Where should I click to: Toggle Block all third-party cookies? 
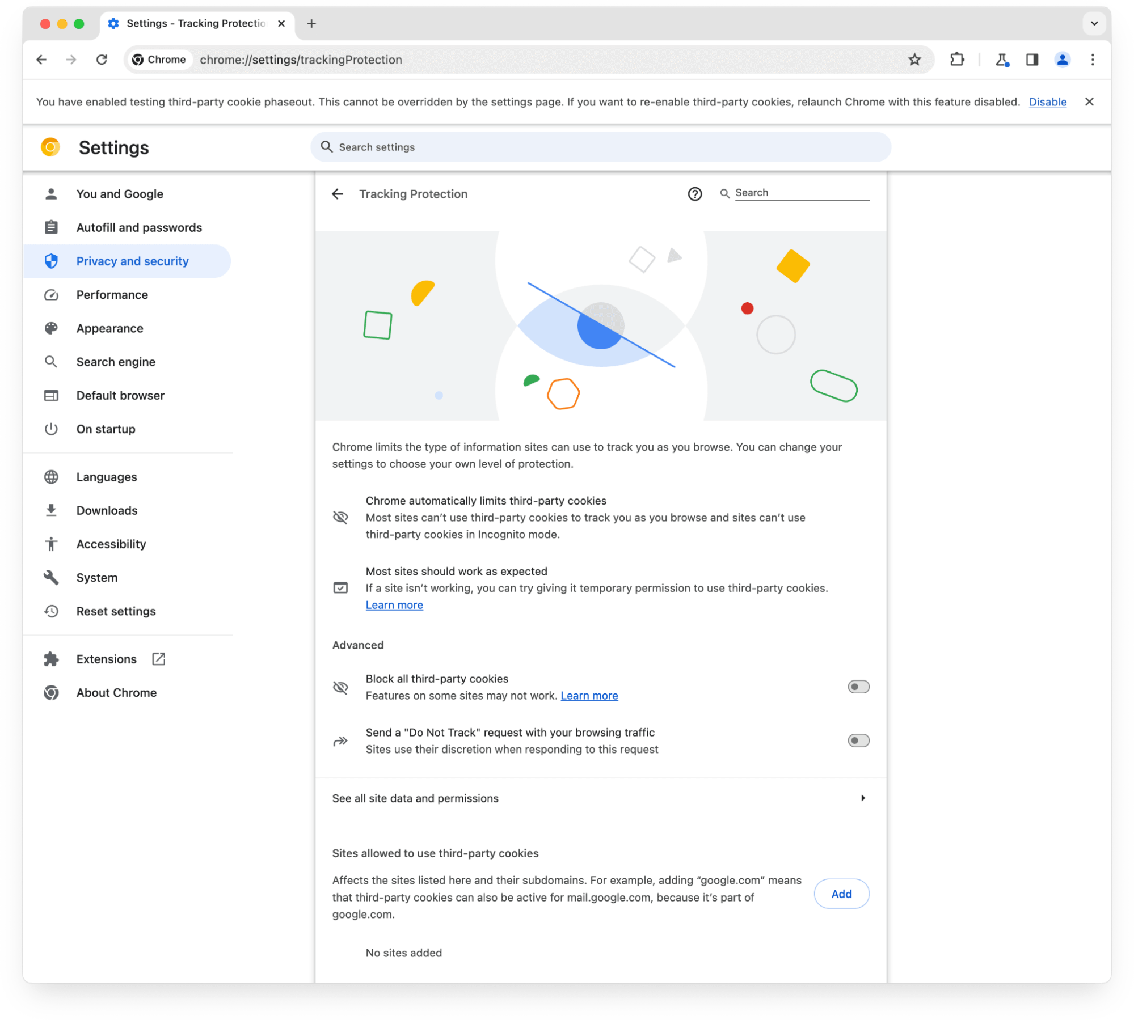(x=857, y=686)
